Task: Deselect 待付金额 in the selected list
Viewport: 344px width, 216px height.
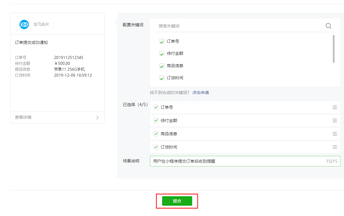Action: 156,121
